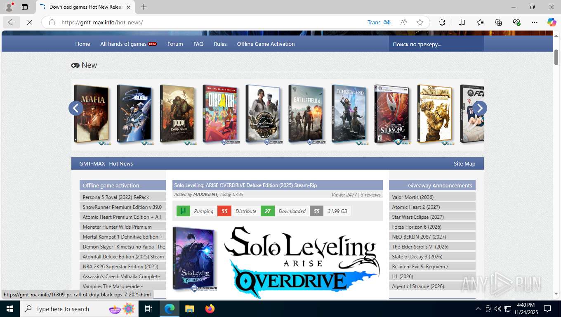Open the notifications center icon
The height and width of the screenshot is (317, 561).
[547, 309]
